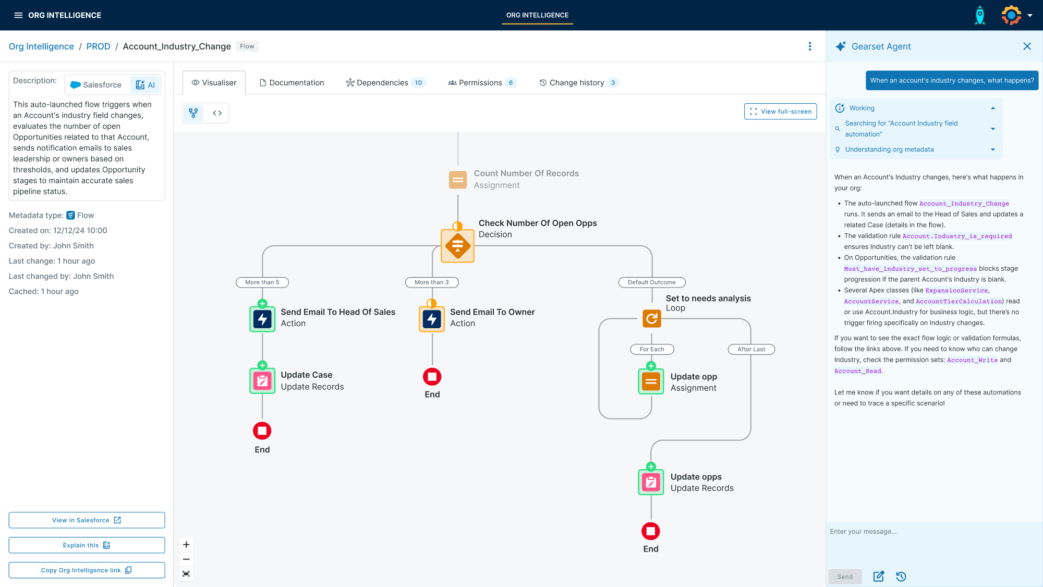Viewport: 1043px width, 587px height.
Task: Zoom in on flow canvas
Action: tap(186, 545)
